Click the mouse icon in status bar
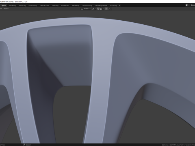 tap(24, 145)
